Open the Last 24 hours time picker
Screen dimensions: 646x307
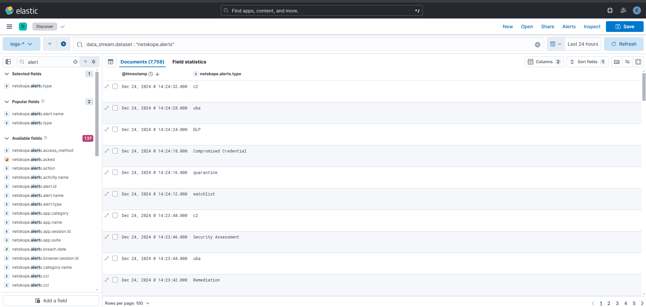click(583, 44)
